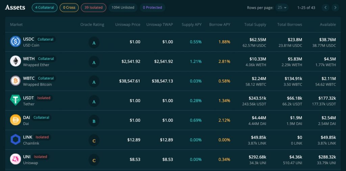Click DAI borrow APY 2.12%

tap(224, 120)
